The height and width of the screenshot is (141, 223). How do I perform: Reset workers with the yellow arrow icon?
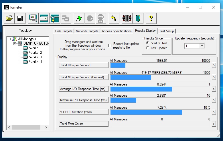(114, 19)
